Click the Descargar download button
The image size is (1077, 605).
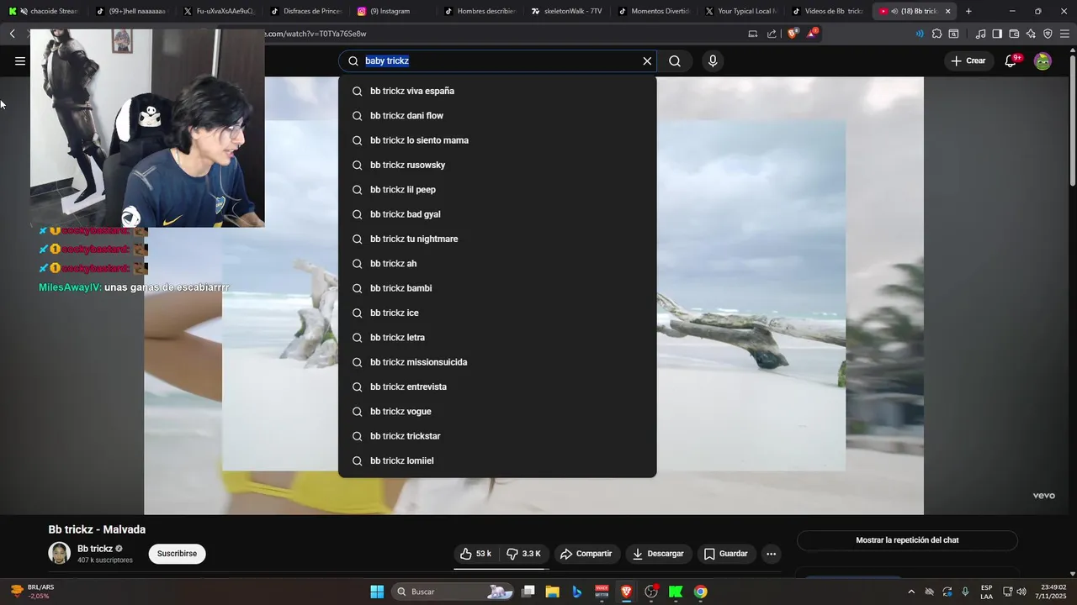click(x=658, y=554)
